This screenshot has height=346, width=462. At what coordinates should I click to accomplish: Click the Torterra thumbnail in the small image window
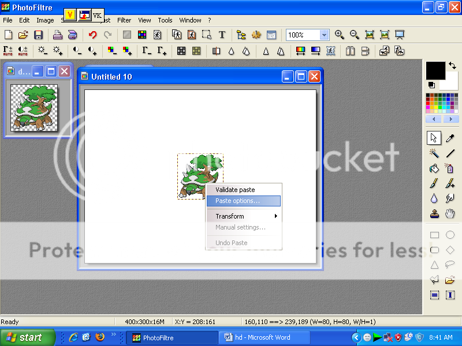[34, 108]
